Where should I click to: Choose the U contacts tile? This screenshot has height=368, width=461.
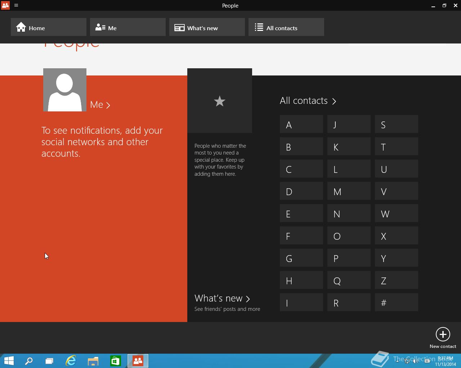coord(397,169)
